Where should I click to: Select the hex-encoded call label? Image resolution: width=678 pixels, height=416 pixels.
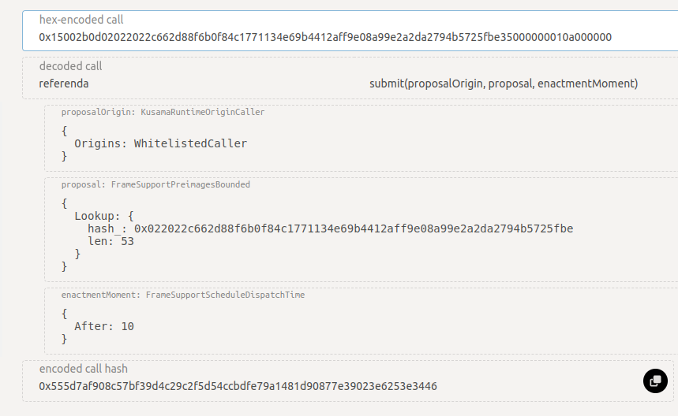[81, 20]
